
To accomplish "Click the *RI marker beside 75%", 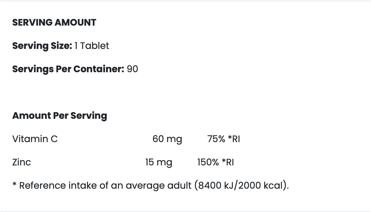I will coord(234,139).
